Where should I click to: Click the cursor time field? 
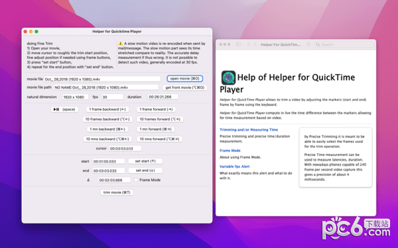pyautogui.click(x=125, y=149)
